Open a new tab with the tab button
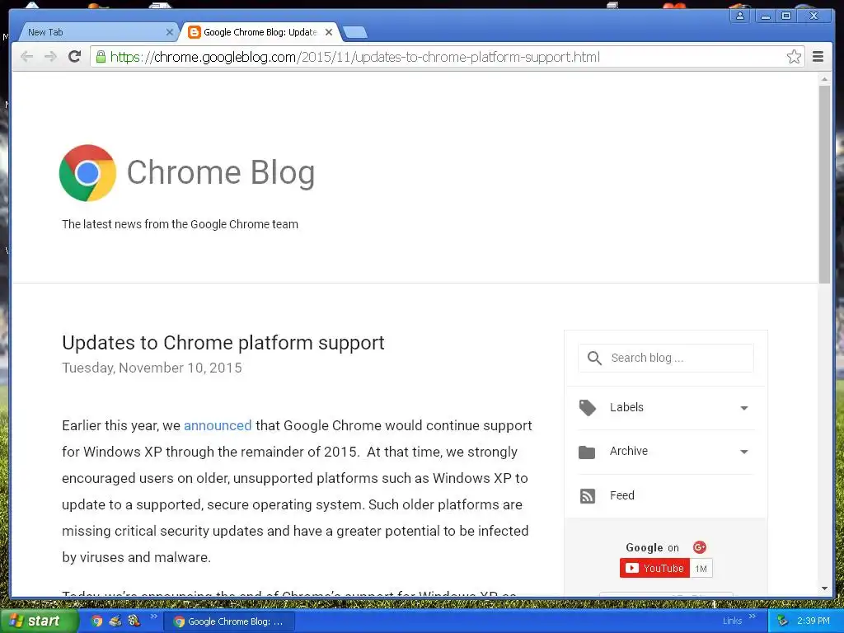Image resolution: width=844 pixels, height=633 pixels. click(355, 33)
